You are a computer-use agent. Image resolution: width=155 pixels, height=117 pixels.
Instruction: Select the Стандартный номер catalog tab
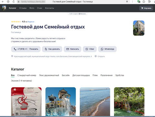click(x=27, y=75)
